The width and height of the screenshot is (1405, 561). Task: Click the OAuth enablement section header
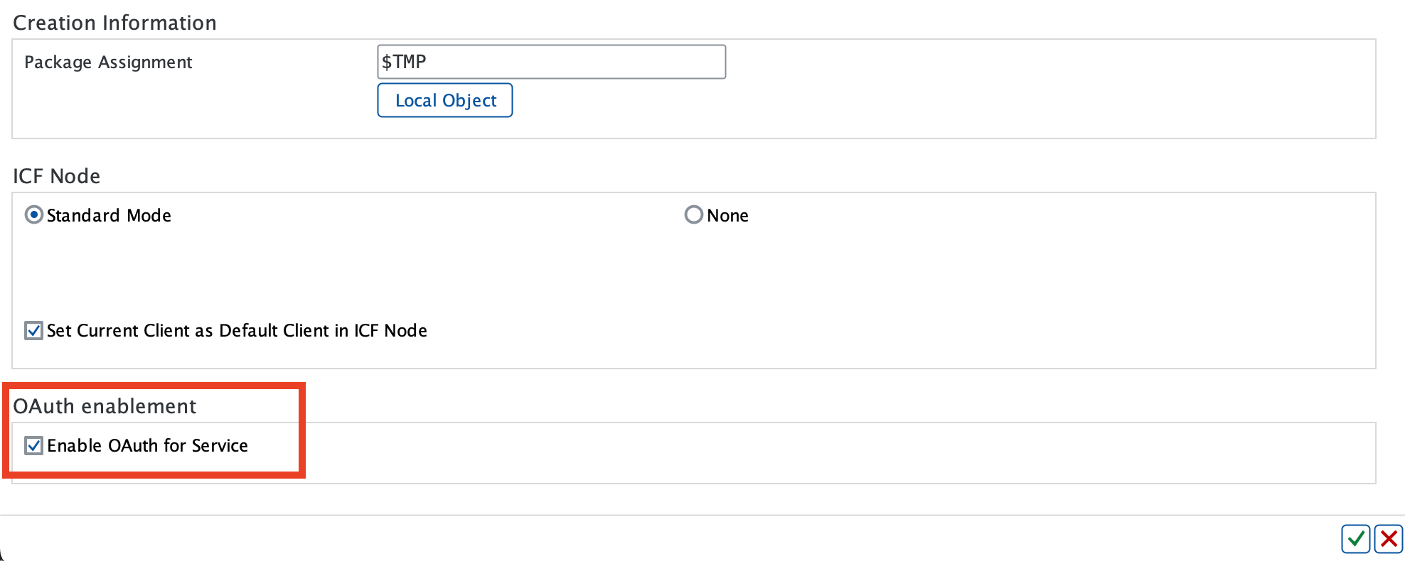pos(105,406)
